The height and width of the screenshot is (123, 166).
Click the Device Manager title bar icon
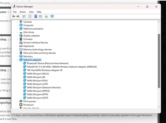(14, 7)
